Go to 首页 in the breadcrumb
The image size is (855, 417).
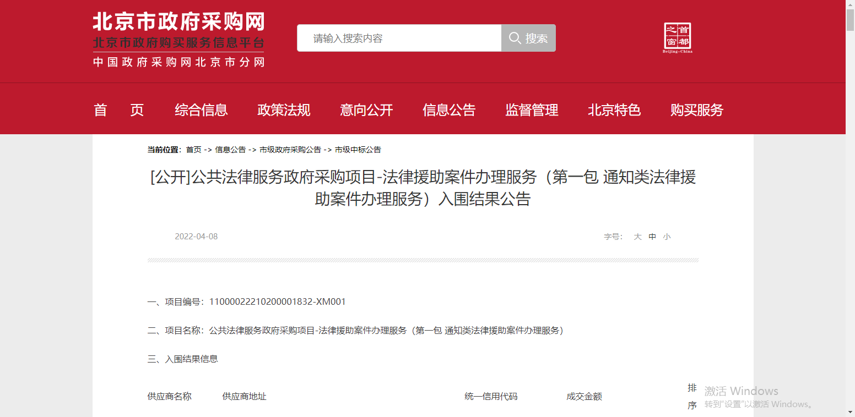tap(194, 150)
